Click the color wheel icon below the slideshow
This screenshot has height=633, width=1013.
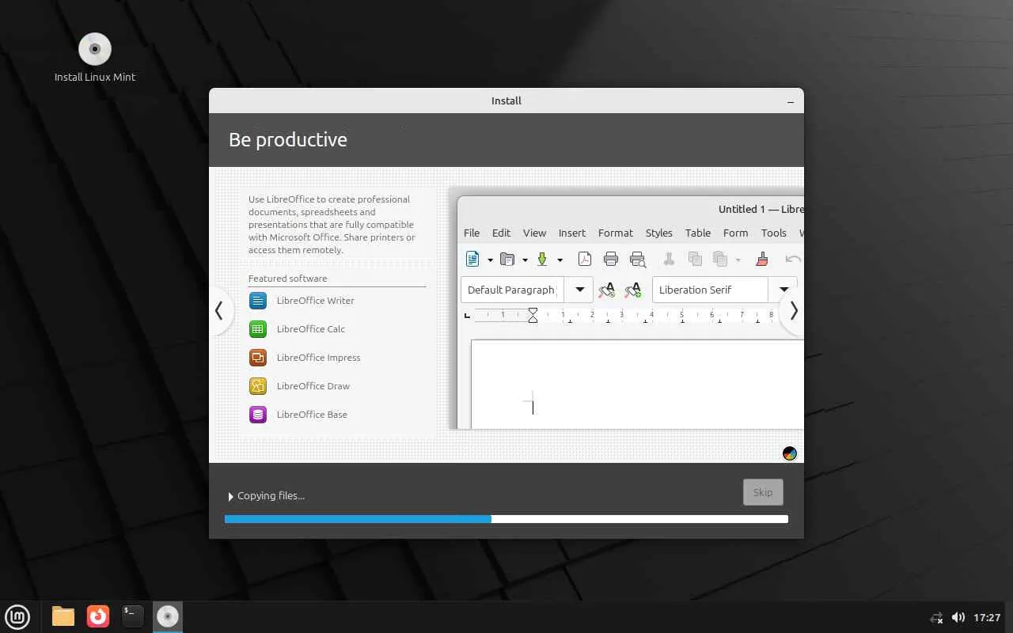click(790, 453)
